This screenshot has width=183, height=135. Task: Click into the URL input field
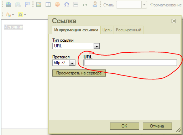pos(130,63)
